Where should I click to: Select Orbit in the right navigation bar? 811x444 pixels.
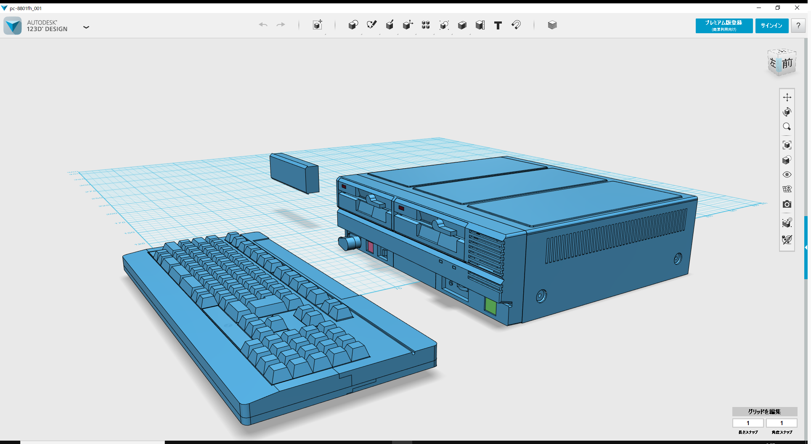(787, 112)
